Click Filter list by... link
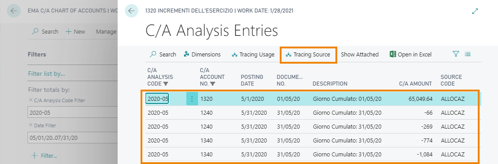This screenshot has width=498, height=164. click(46, 74)
